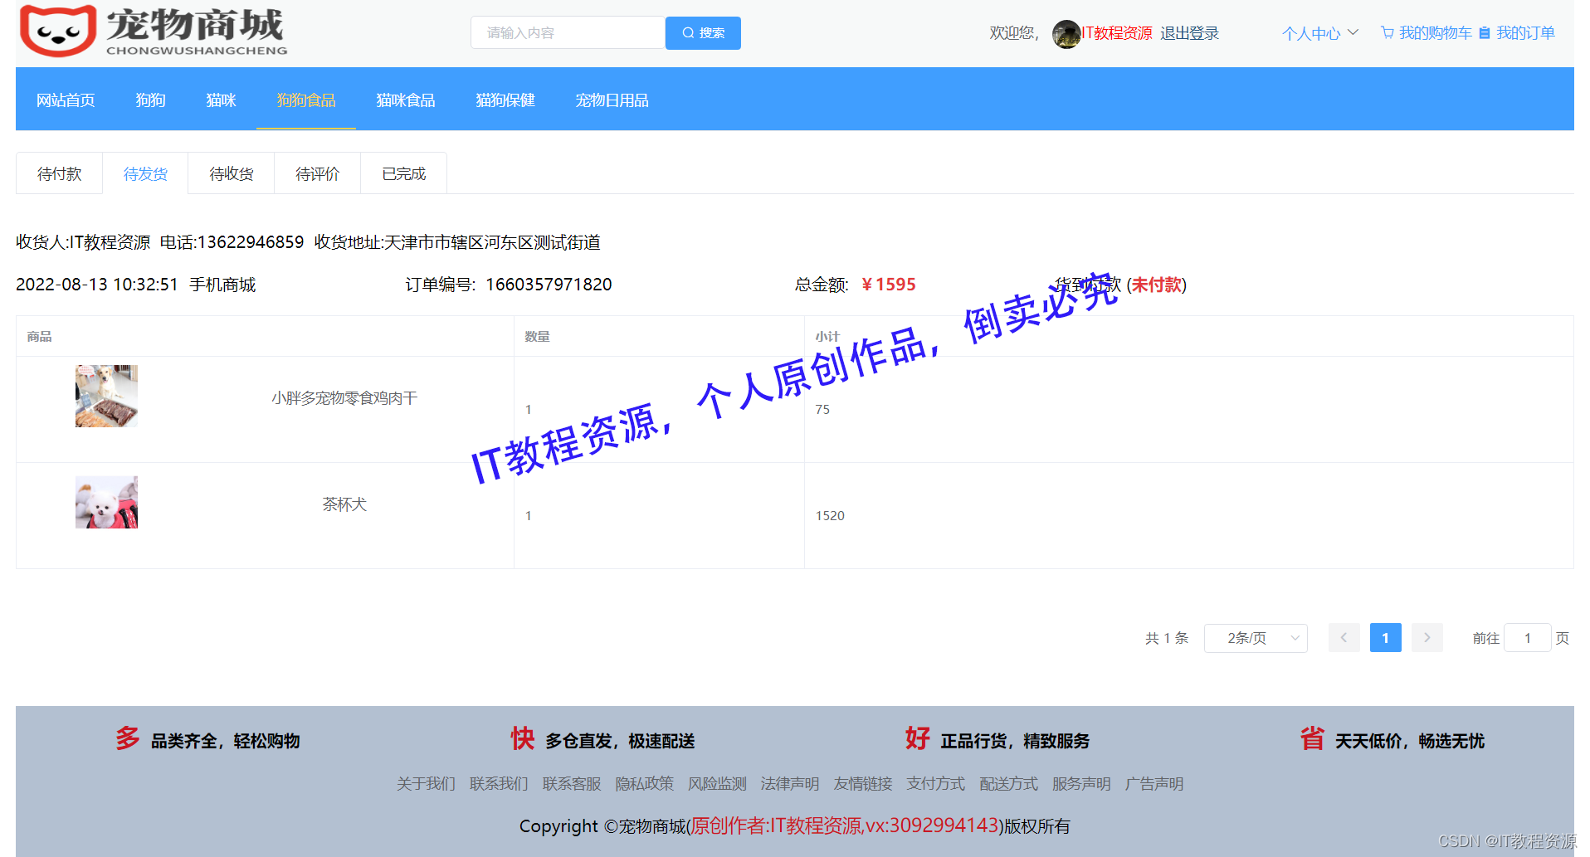This screenshot has width=1590, height=857.
Task: Click the 搜索 search button
Action: (x=703, y=32)
